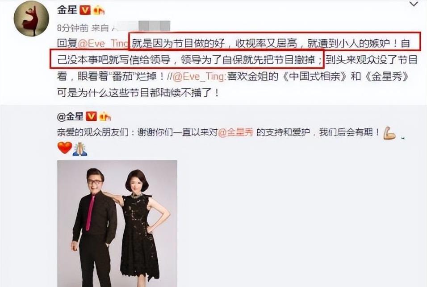This screenshot has height=287, width=427.
Task: Click the first red-highlighted sentence box
Action: coord(275,41)
